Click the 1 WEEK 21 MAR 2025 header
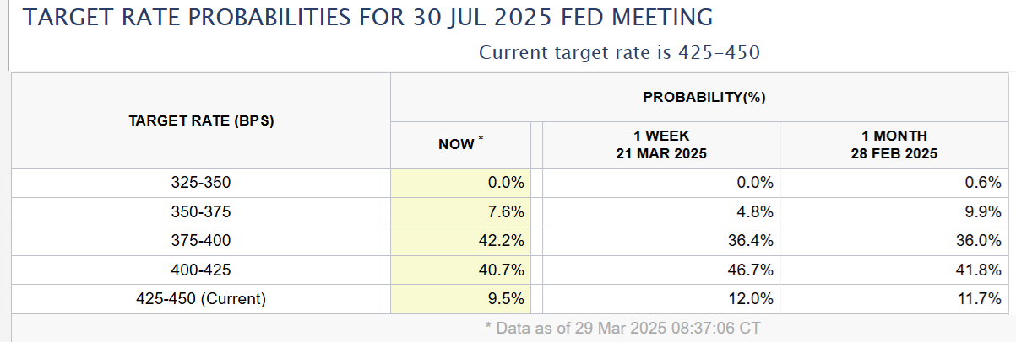This screenshot has height=342, width=1016. point(660,145)
